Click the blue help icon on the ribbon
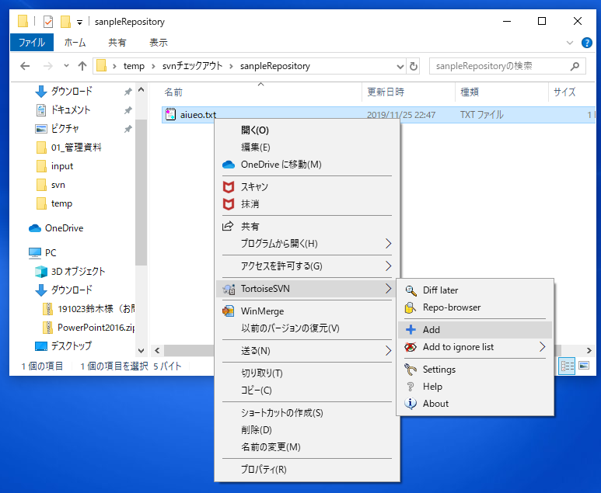Screen dimensions: 601x493 586,43
